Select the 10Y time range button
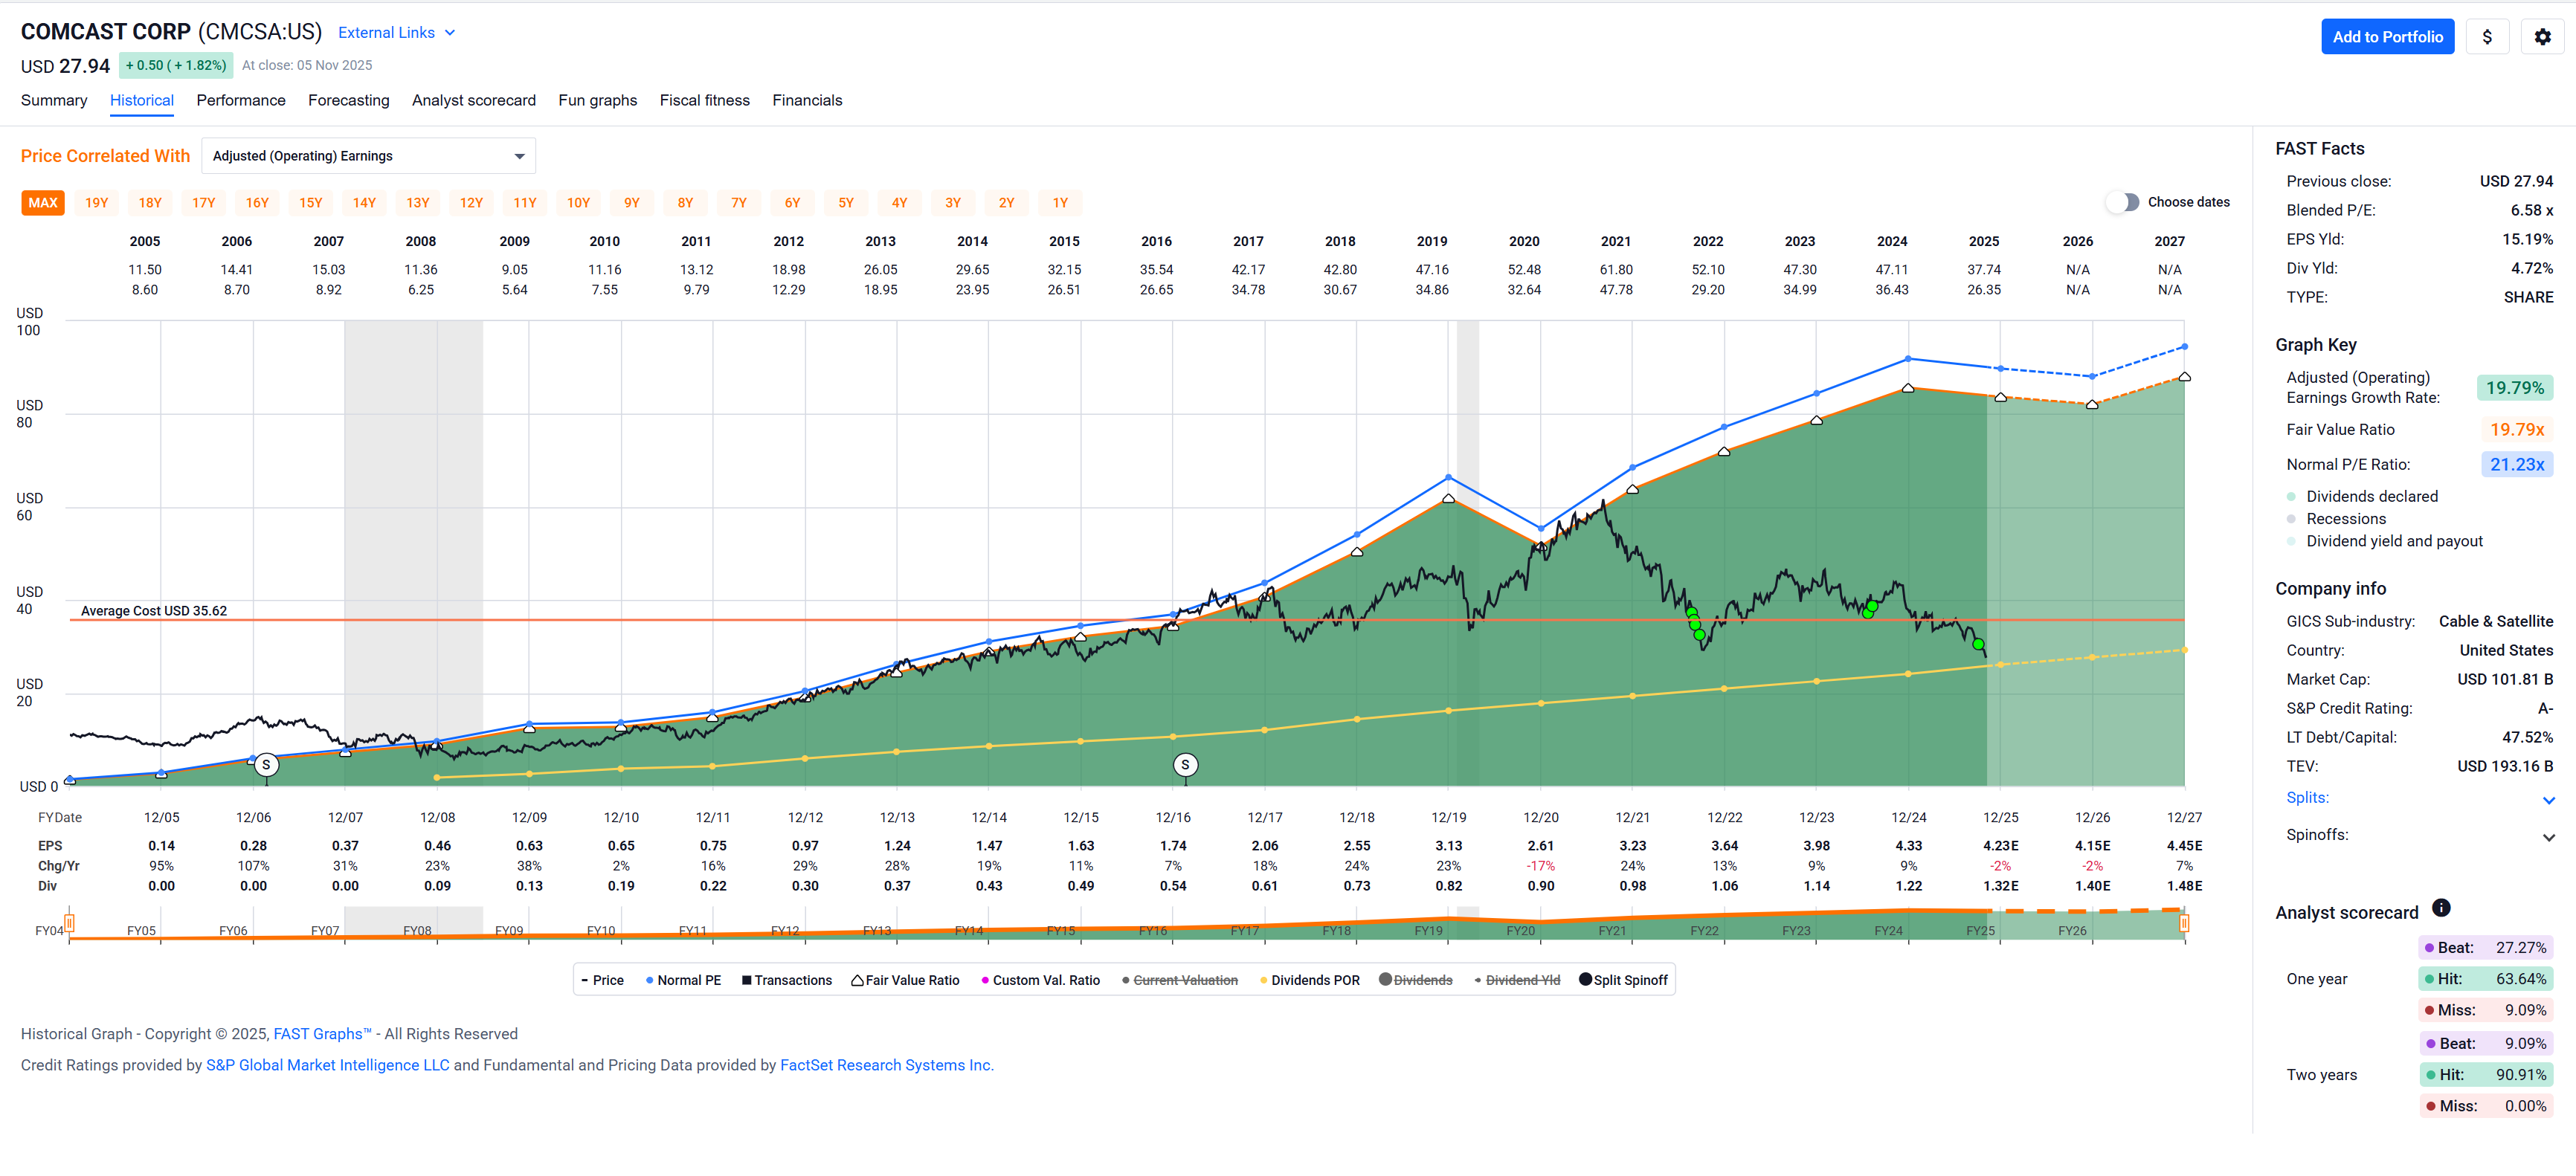Image resolution: width=2576 pixels, height=1176 pixels. point(578,203)
